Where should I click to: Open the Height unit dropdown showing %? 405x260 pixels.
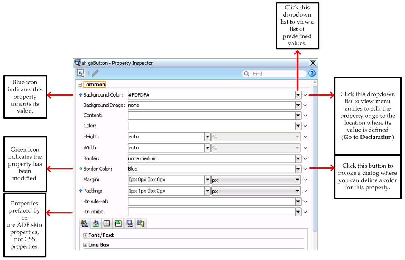pyautogui.click(x=297, y=136)
